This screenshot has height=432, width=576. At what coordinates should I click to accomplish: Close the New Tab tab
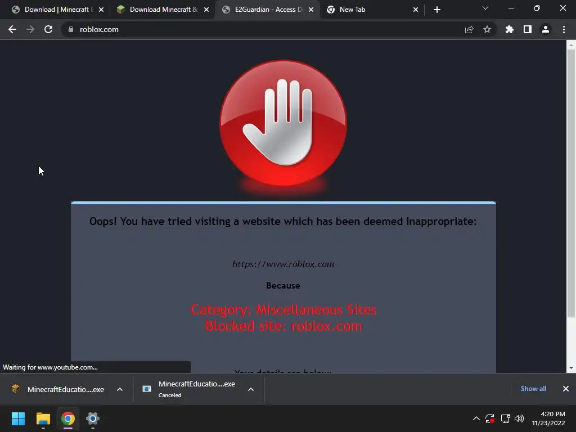tap(416, 10)
